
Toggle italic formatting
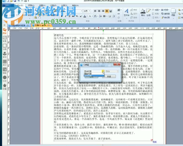tap(66, 16)
